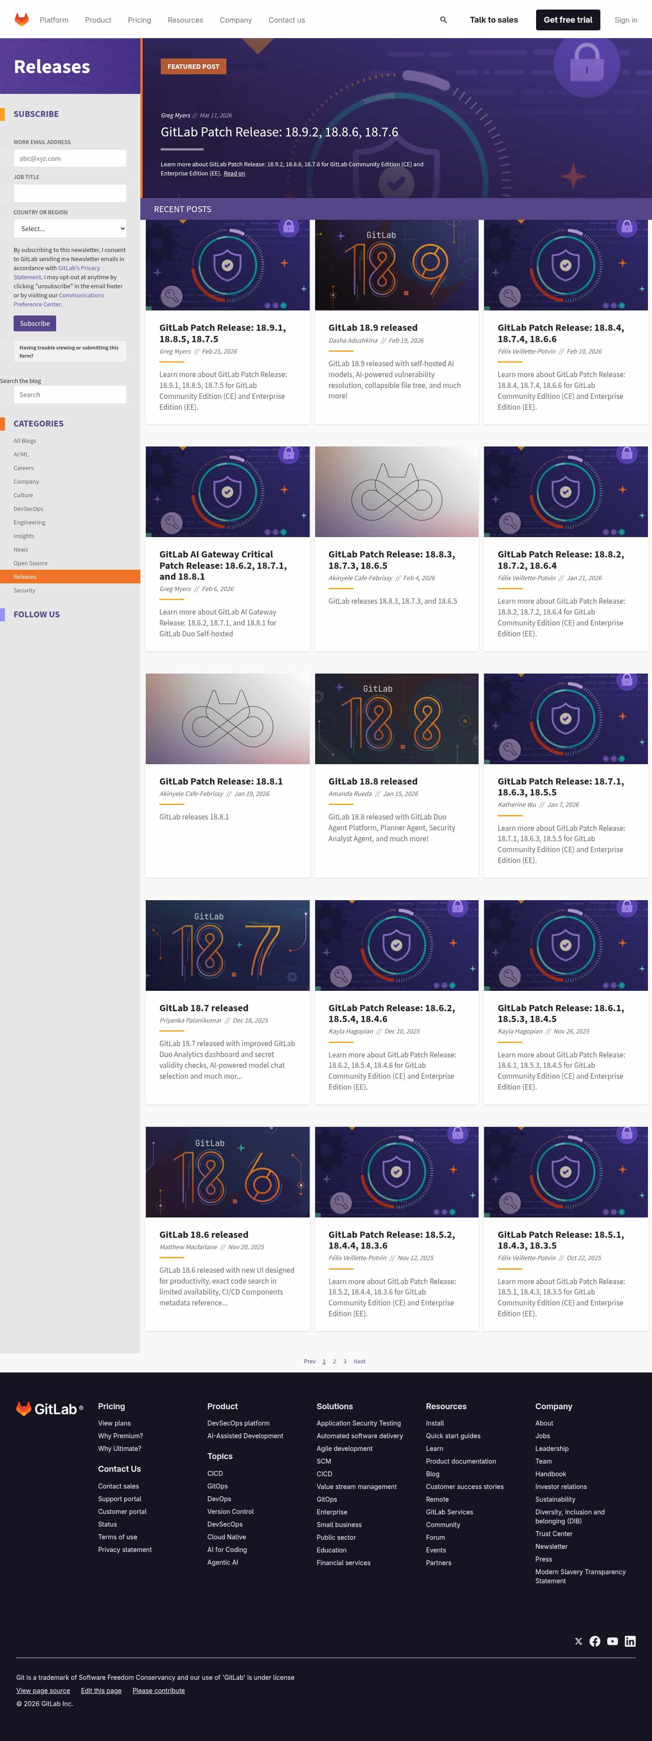The image size is (652, 1741).
Task: Open post Patch Release 18.7.1, 18.6.3, 18.5.5
Action: point(561,787)
